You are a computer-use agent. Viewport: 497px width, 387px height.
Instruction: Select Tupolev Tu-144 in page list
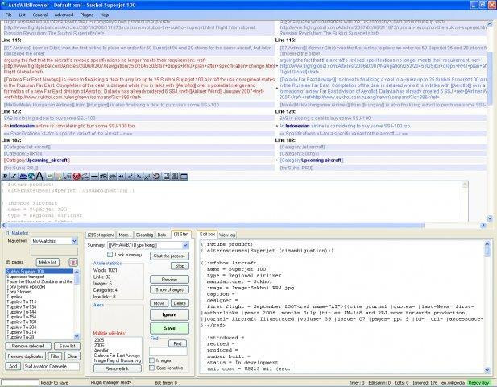[22, 312]
